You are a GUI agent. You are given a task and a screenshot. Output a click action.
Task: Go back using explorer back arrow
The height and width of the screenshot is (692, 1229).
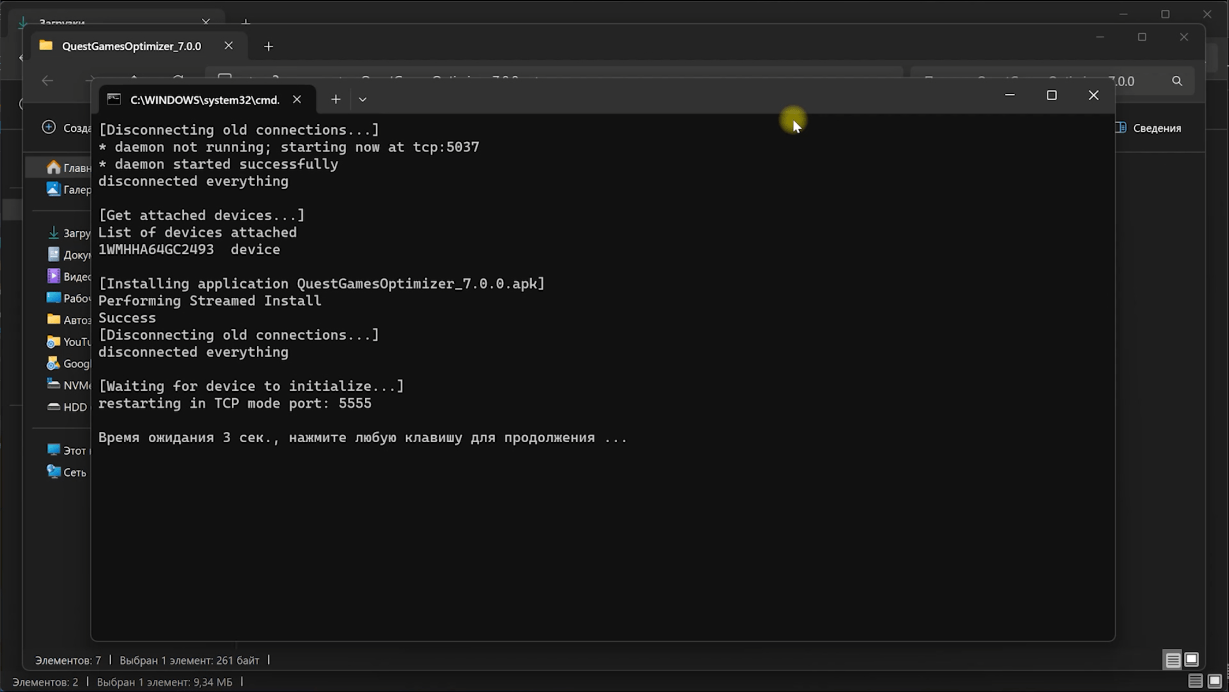click(x=47, y=81)
